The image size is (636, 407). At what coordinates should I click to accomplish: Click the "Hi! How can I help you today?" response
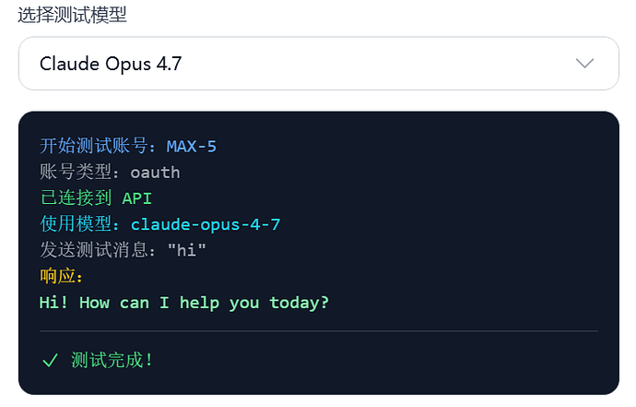[x=184, y=303]
